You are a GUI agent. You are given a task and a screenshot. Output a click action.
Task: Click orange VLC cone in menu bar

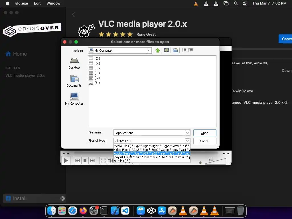pyautogui.click(x=196, y=3)
